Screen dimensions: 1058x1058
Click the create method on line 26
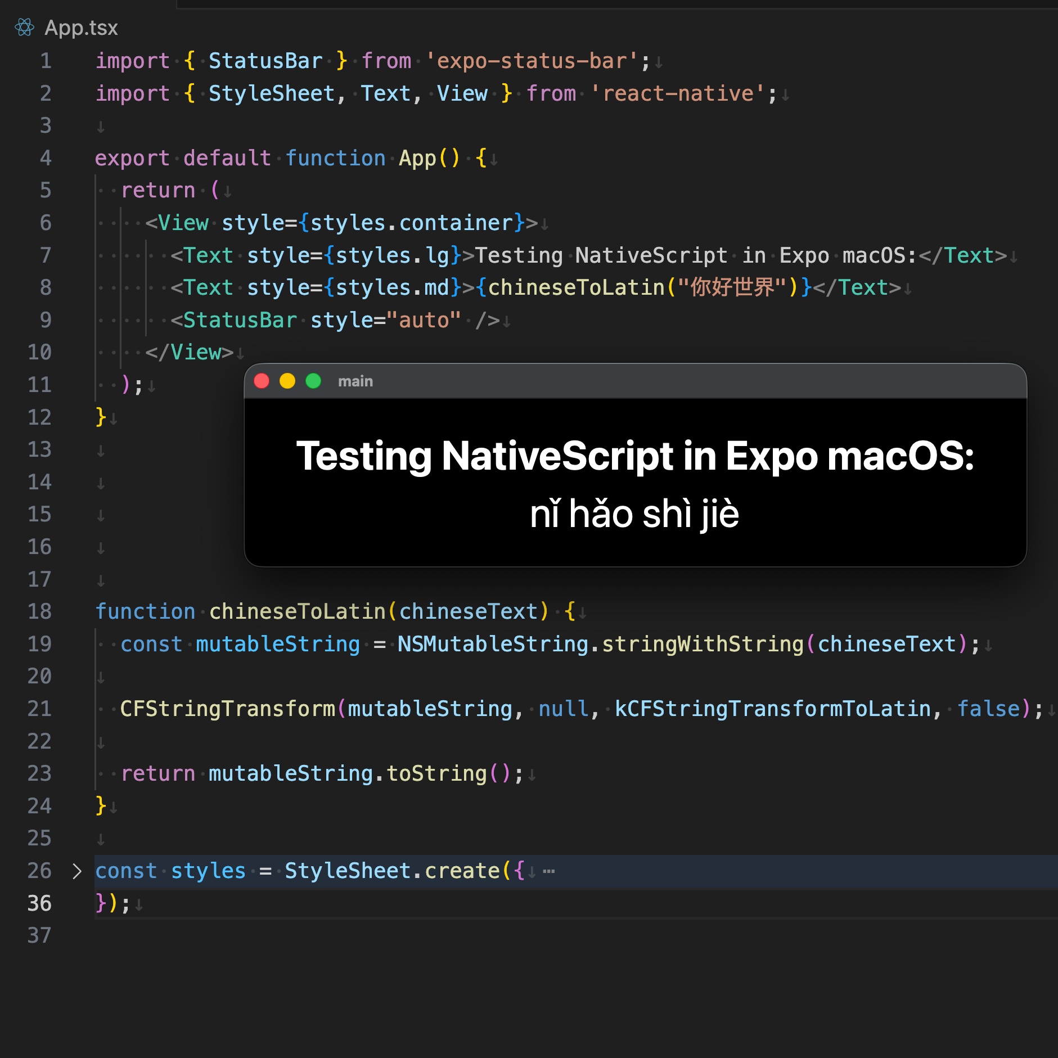tap(462, 871)
